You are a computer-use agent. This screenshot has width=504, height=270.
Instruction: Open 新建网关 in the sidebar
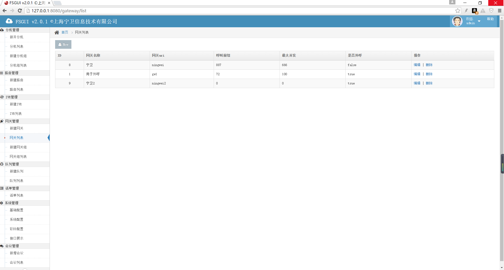(17, 128)
